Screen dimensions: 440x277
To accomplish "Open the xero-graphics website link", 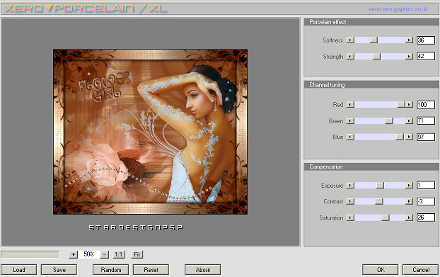I will pyautogui.click(x=398, y=9).
